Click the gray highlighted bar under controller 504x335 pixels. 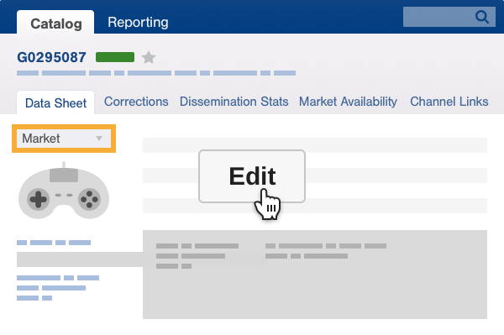(x=80, y=259)
